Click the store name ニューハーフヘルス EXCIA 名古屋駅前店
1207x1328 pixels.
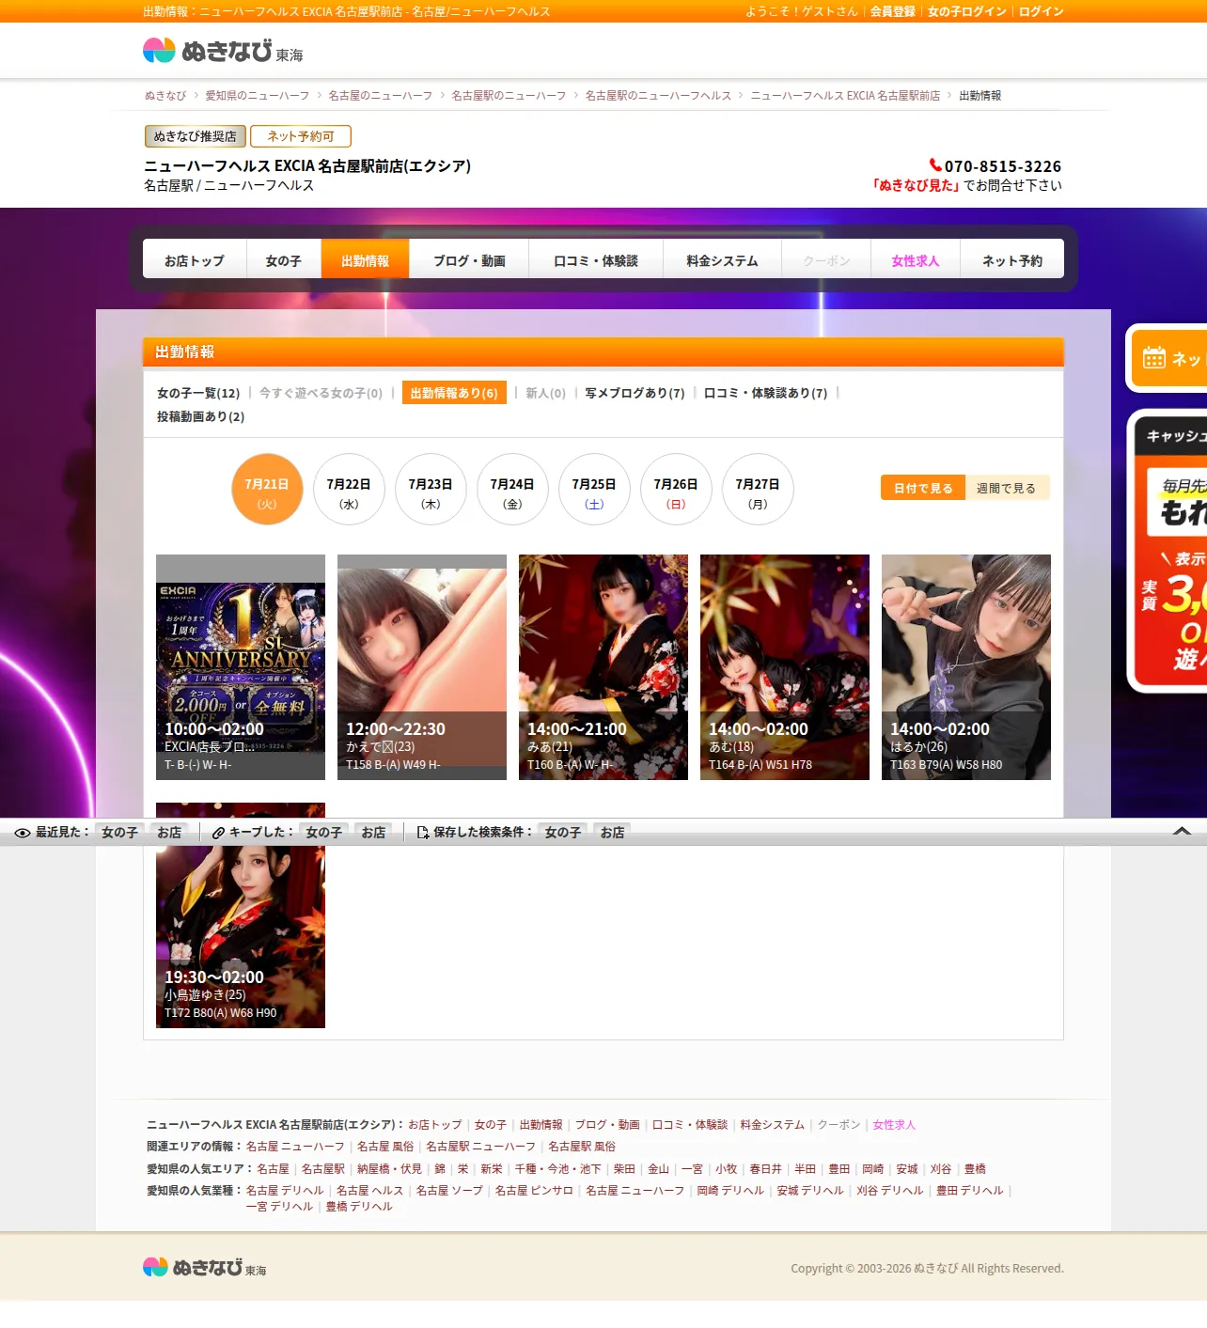point(307,166)
